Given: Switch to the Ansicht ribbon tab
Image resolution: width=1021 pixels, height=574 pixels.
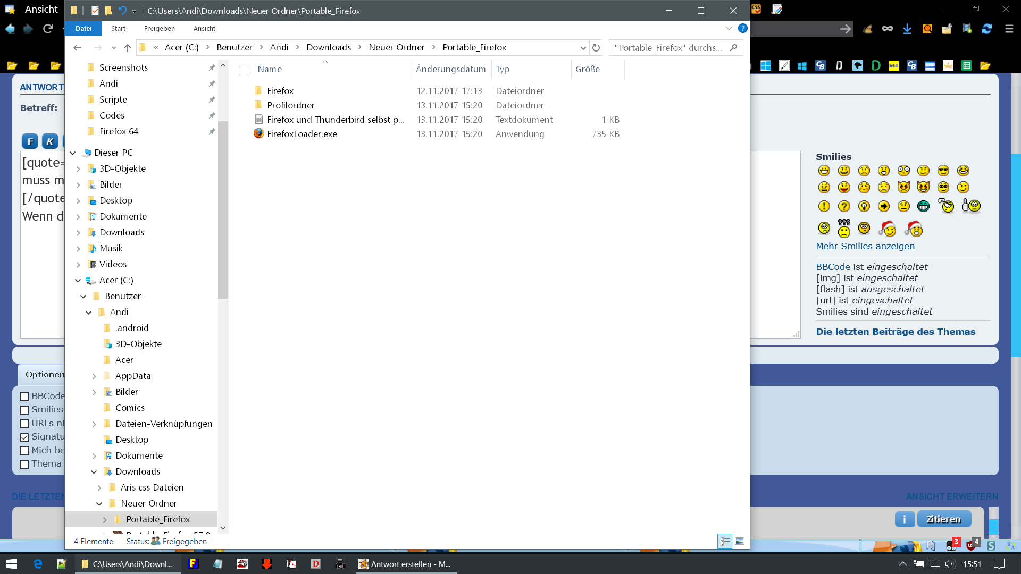Looking at the screenshot, I should (x=204, y=29).
